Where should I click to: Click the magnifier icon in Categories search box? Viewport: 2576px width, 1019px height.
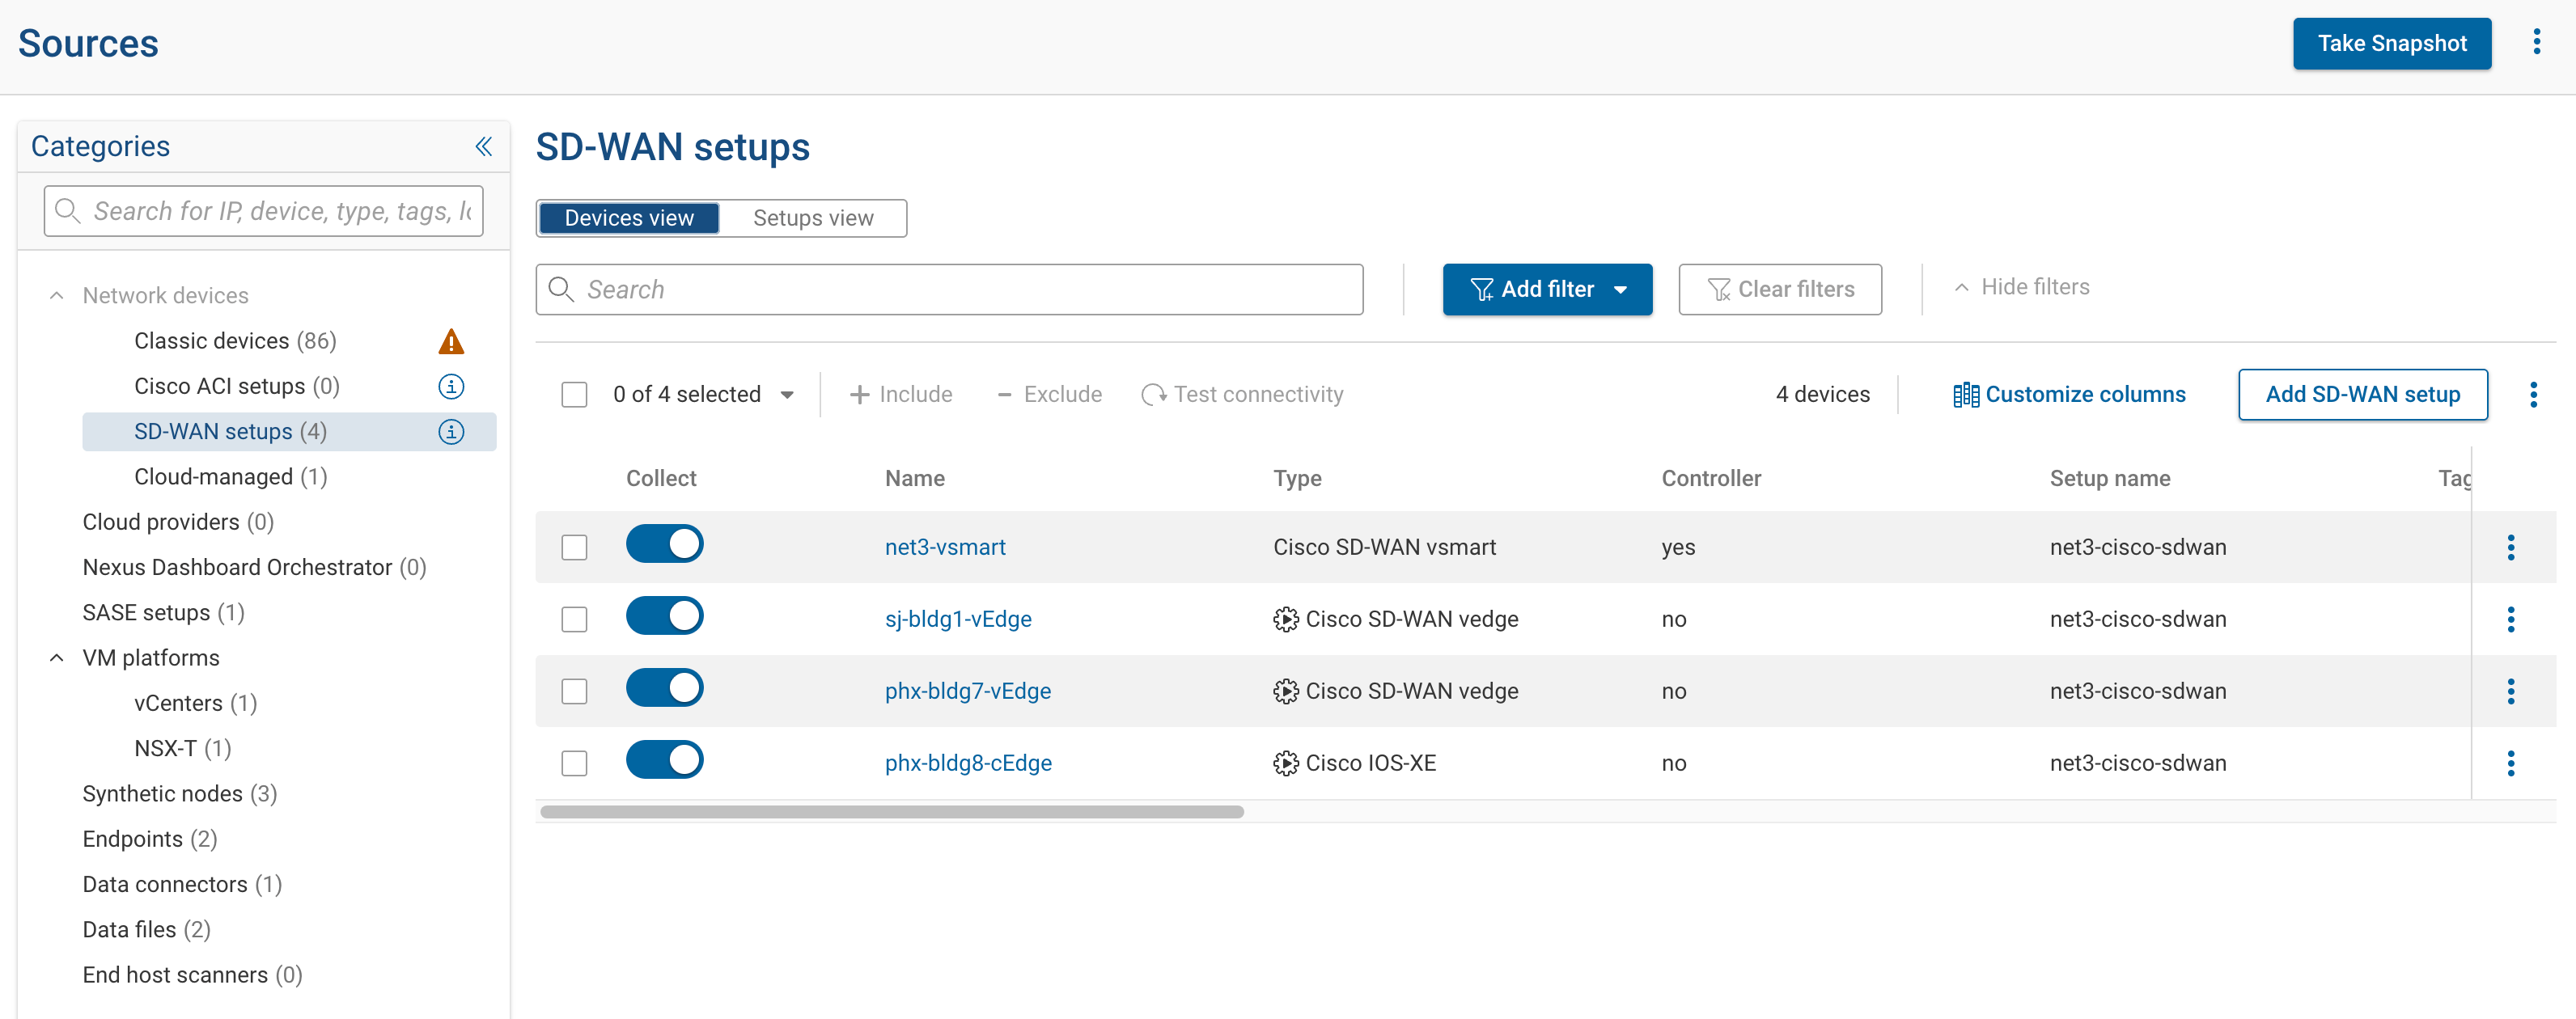pyautogui.click(x=67, y=211)
